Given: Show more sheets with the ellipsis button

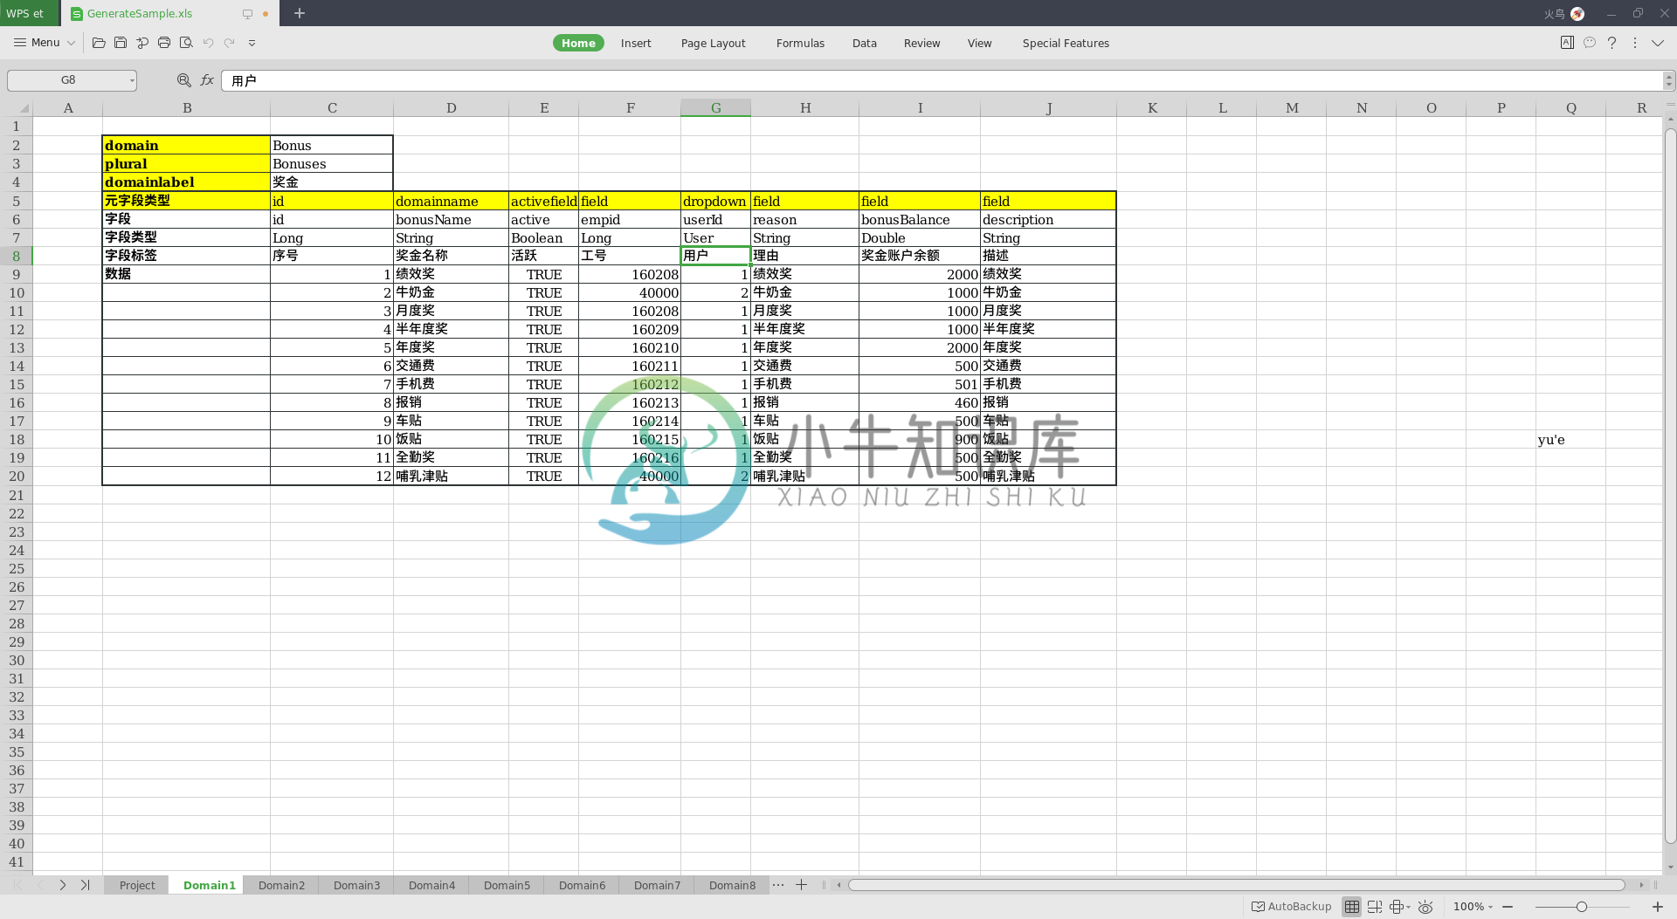Looking at the screenshot, I should [x=778, y=885].
